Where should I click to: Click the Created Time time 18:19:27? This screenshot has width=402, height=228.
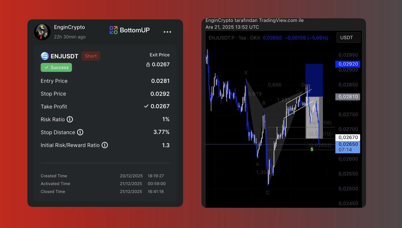click(156, 176)
